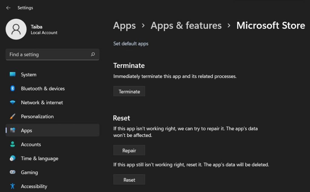Click the search magnifier icon
310x192 pixels.
(x=93, y=54)
